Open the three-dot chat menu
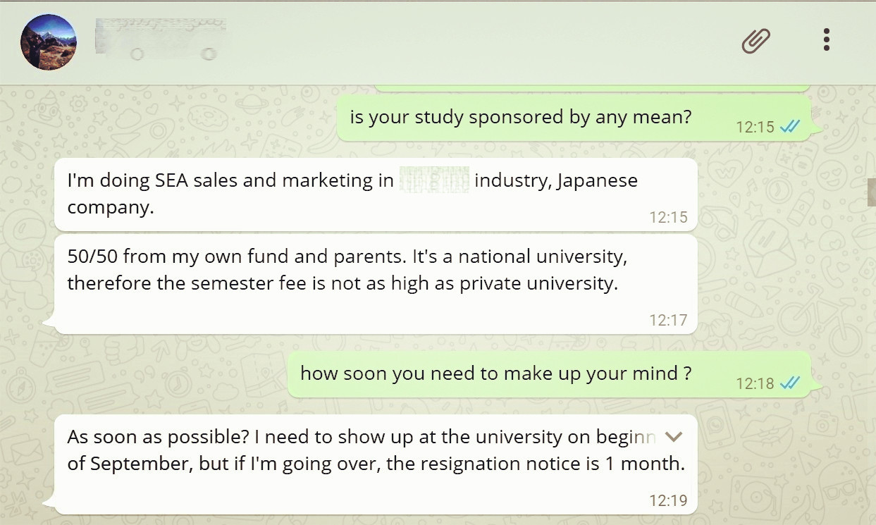This screenshot has height=525, width=876. (x=826, y=40)
